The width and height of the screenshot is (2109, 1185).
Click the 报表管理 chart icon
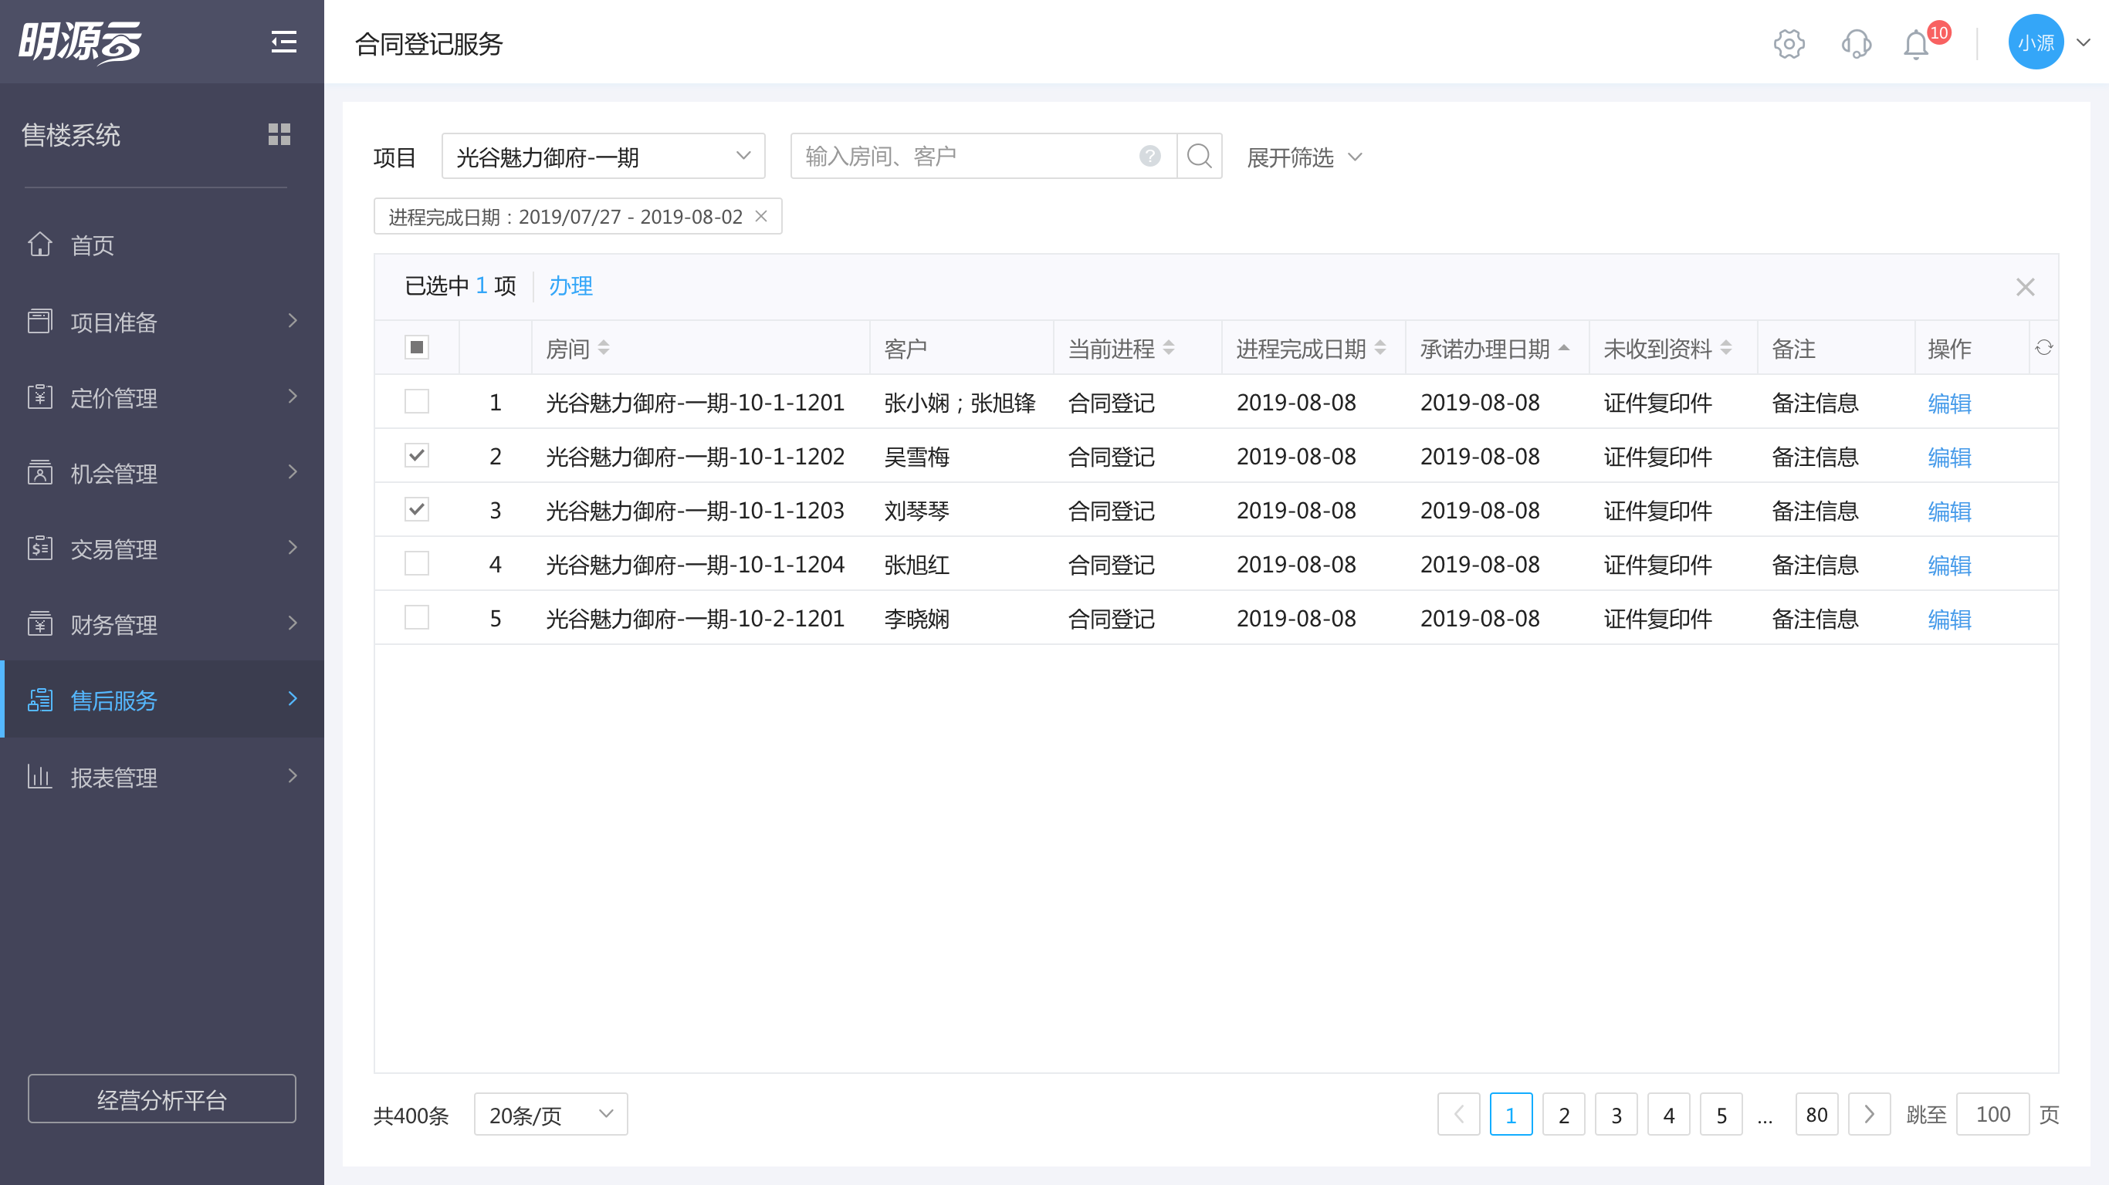pyautogui.click(x=40, y=776)
